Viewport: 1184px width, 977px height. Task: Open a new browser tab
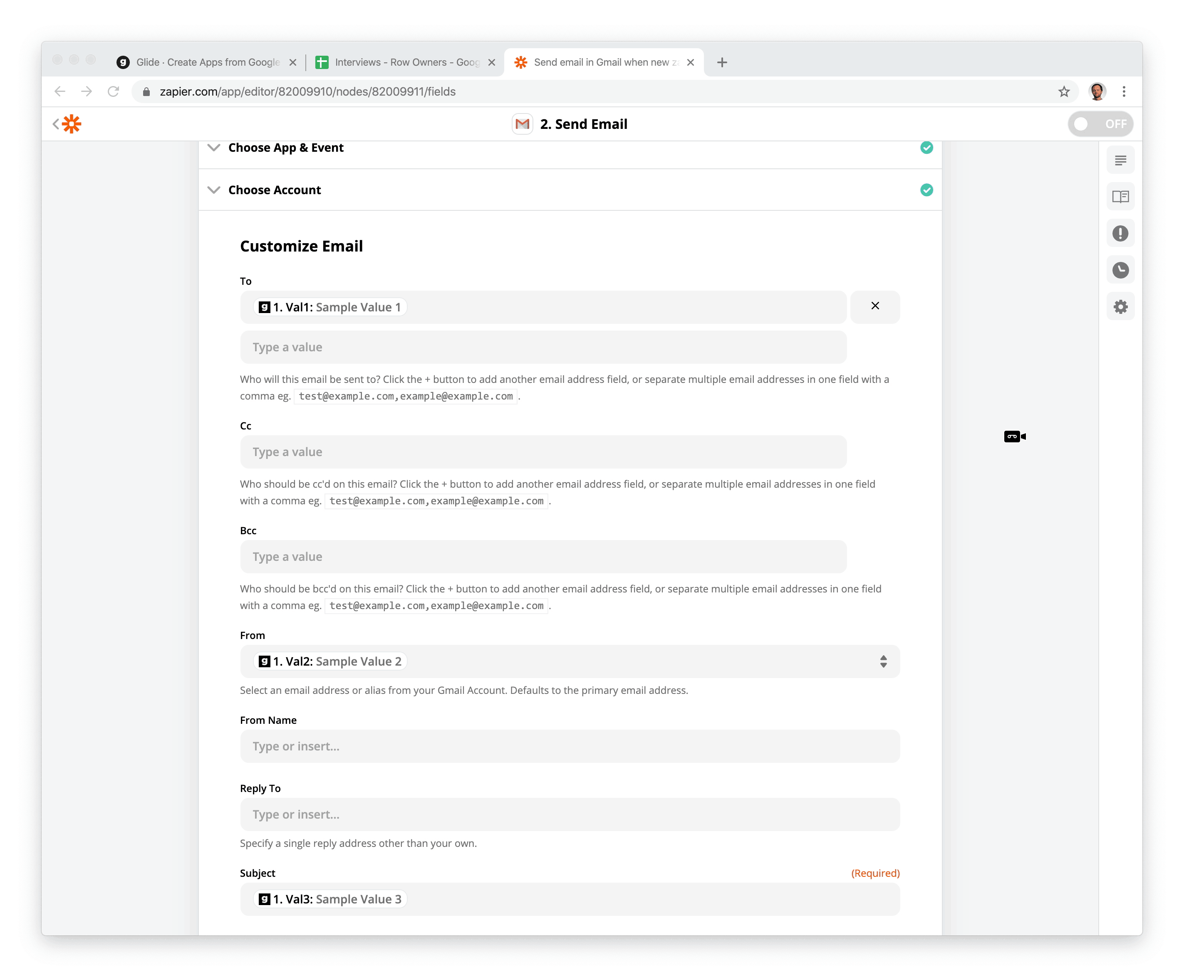(722, 62)
